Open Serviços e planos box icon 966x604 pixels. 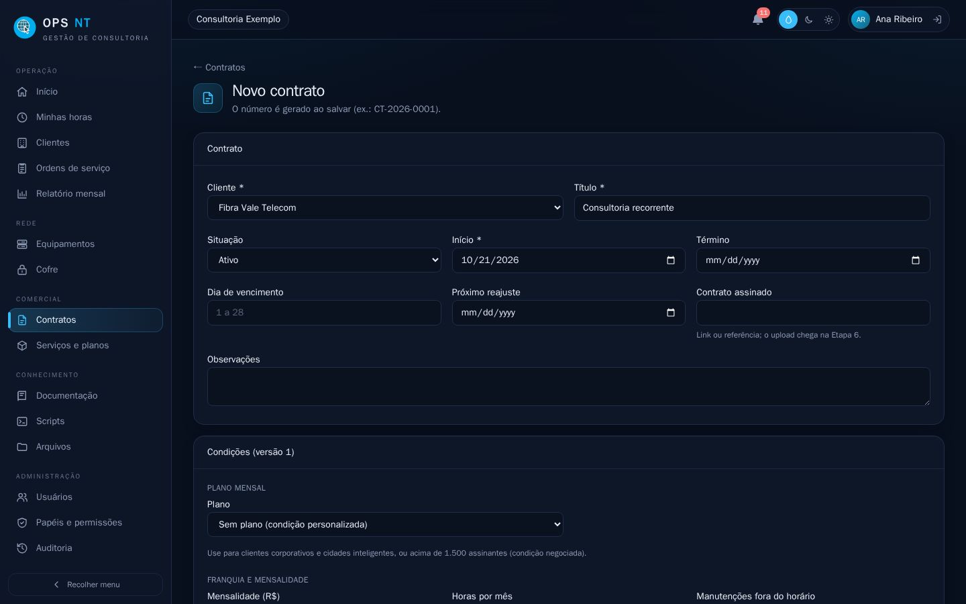pyautogui.click(x=22, y=346)
